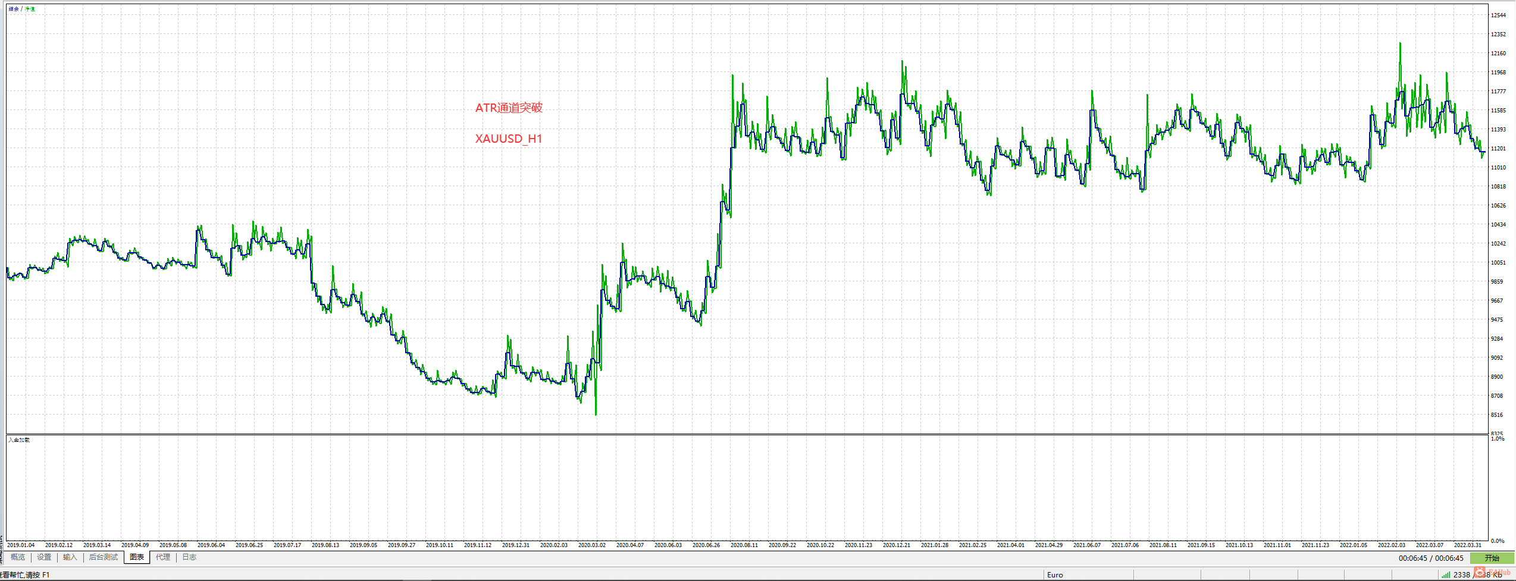Screen dimensions: 1516x581
Task: Click the 10051 value axis label
Action: coord(1498,263)
